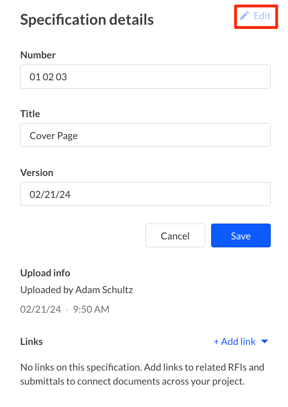The width and height of the screenshot is (288, 407).
Task: Click into the Title field with Cover Page
Action: click(145, 135)
